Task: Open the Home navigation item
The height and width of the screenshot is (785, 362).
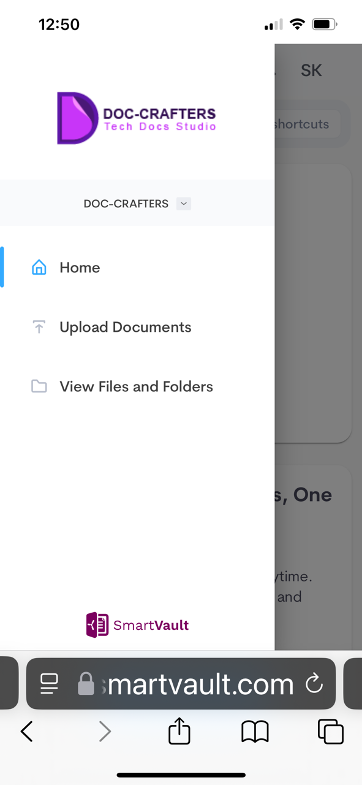Action: pos(137,267)
